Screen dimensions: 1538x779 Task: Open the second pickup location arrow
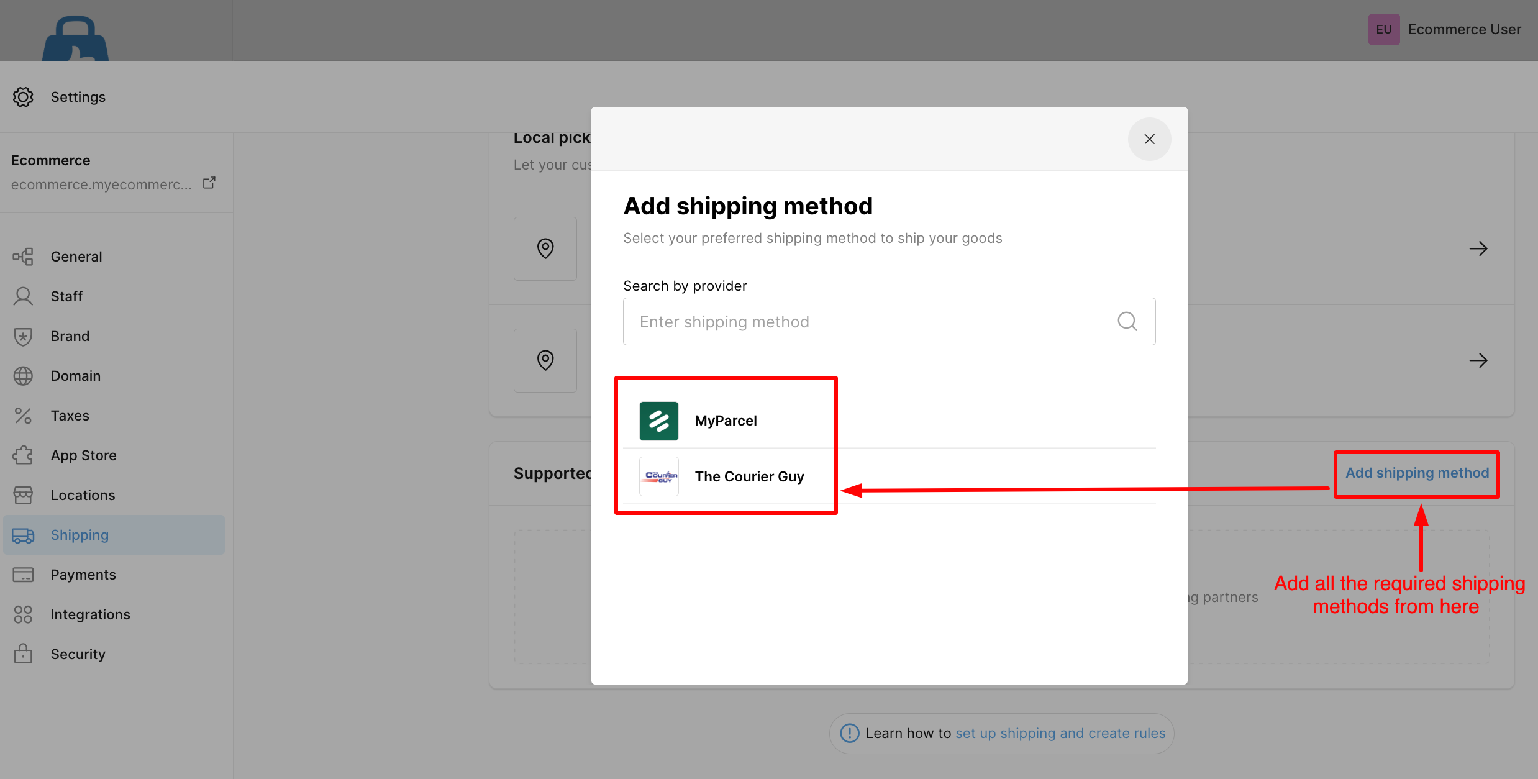pyautogui.click(x=1478, y=360)
